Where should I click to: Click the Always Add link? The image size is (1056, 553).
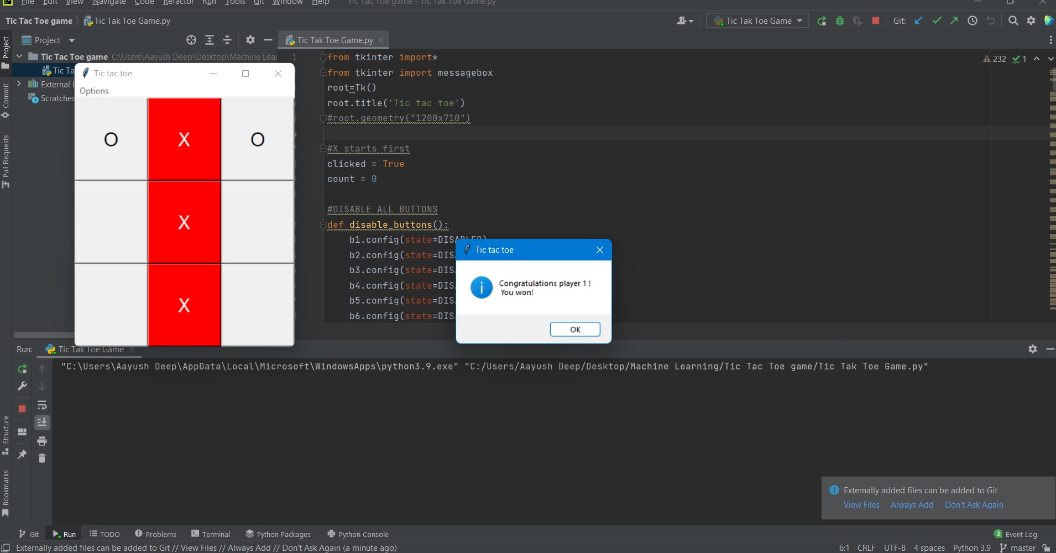pos(912,505)
